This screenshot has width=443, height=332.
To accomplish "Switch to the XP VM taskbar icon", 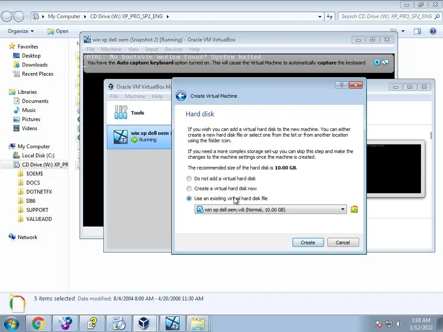I will click(172, 323).
